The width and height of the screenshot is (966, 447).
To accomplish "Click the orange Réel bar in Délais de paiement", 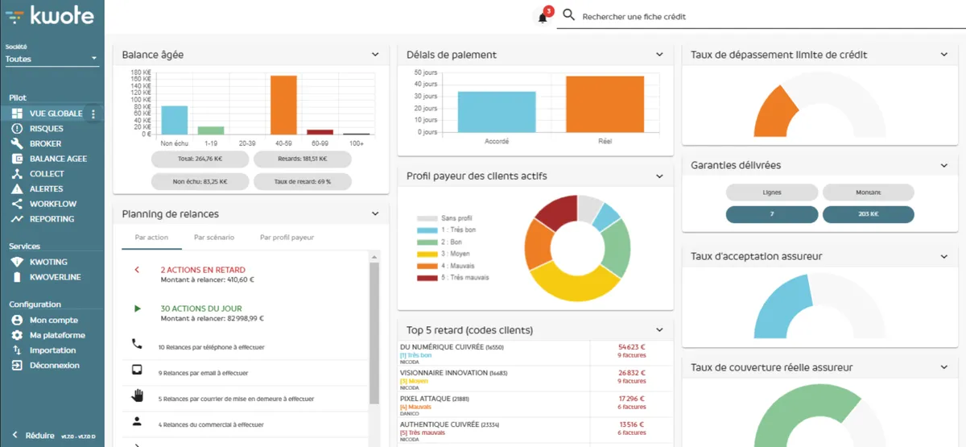I will [605, 104].
